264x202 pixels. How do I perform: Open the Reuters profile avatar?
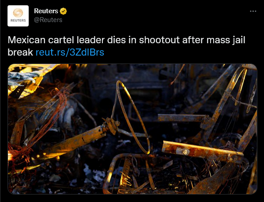click(18, 16)
